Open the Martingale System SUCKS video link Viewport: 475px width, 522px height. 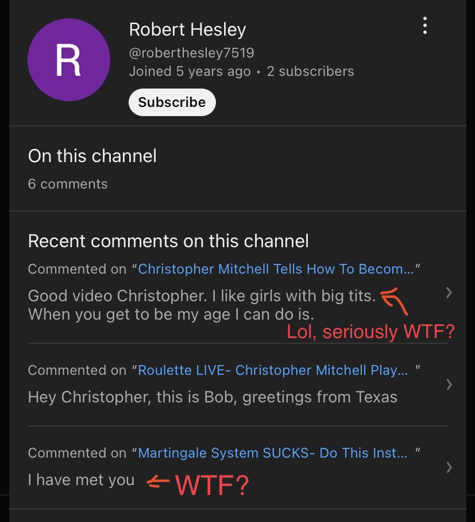coord(272,453)
